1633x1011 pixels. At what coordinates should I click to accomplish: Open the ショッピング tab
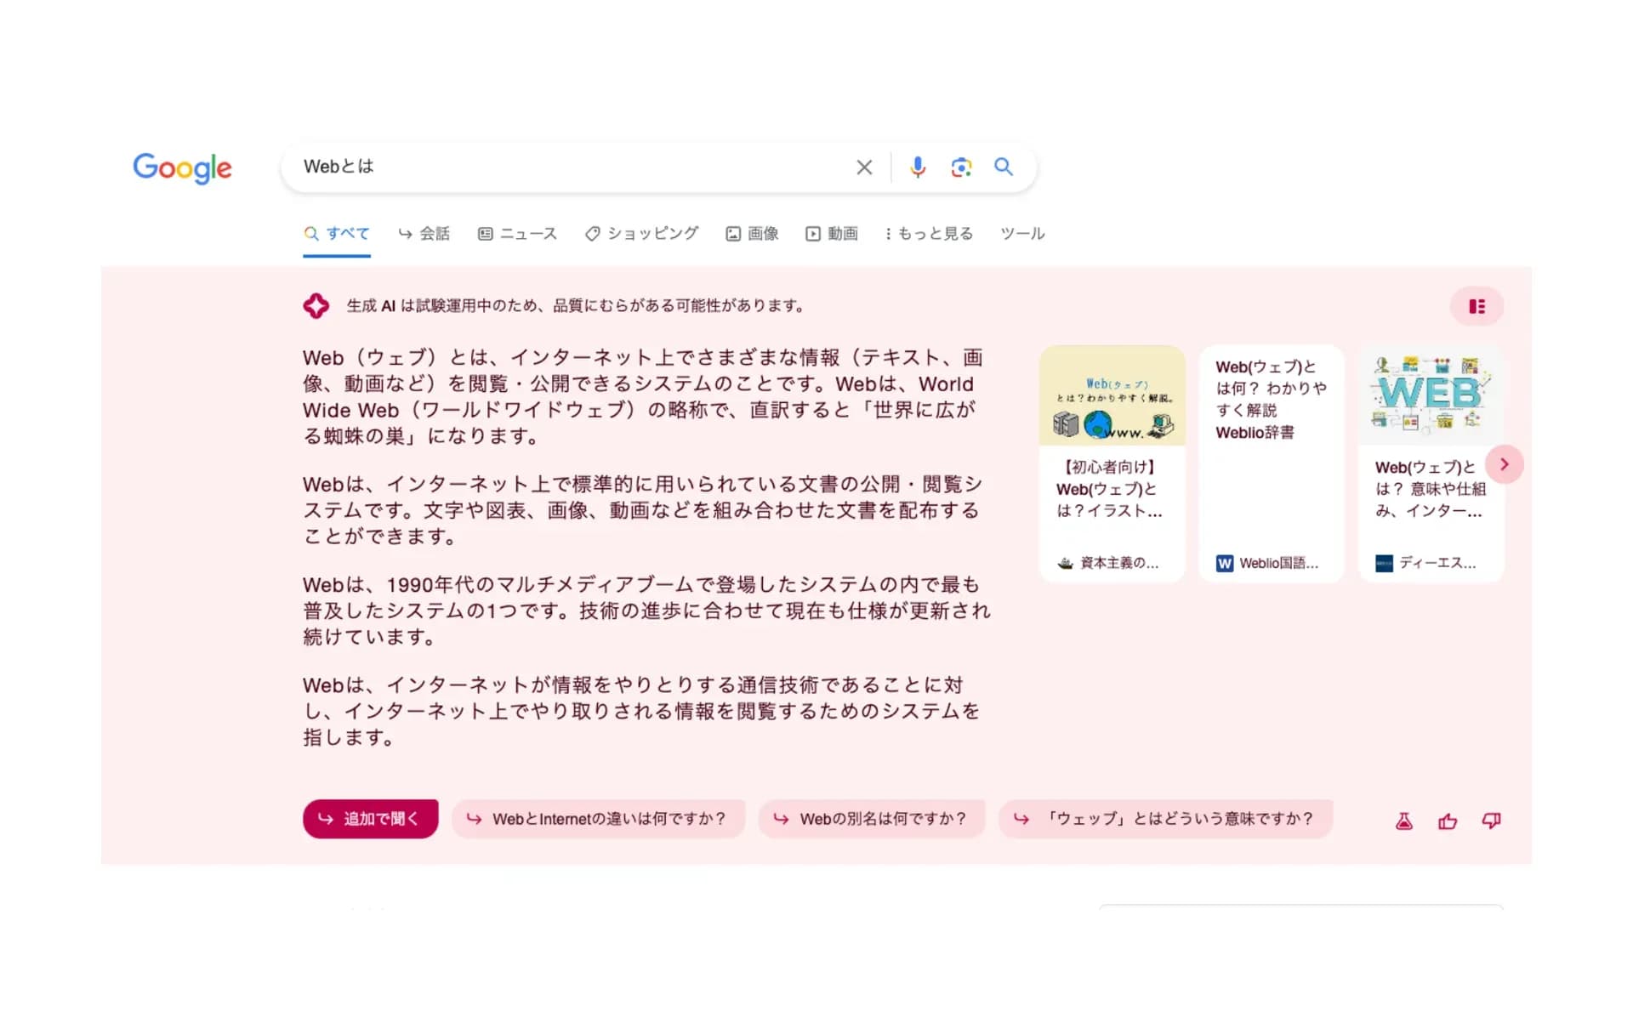(641, 234)
